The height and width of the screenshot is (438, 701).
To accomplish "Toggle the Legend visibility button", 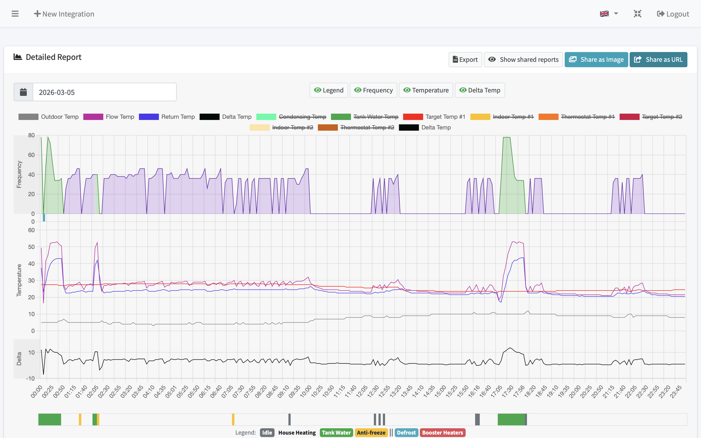I will coord(329,90).
